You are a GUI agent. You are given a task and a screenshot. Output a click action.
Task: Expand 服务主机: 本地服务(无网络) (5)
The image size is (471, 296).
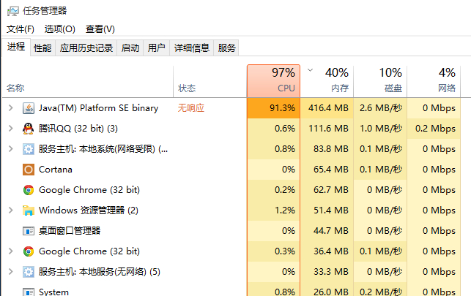click(x=11, y=272)
